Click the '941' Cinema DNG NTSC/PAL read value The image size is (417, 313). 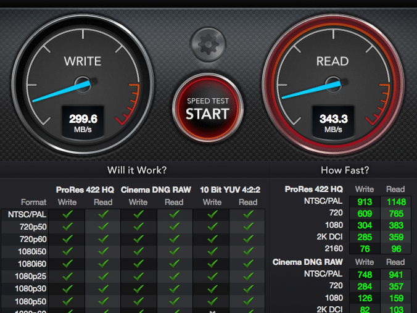[x=396, y=275]
